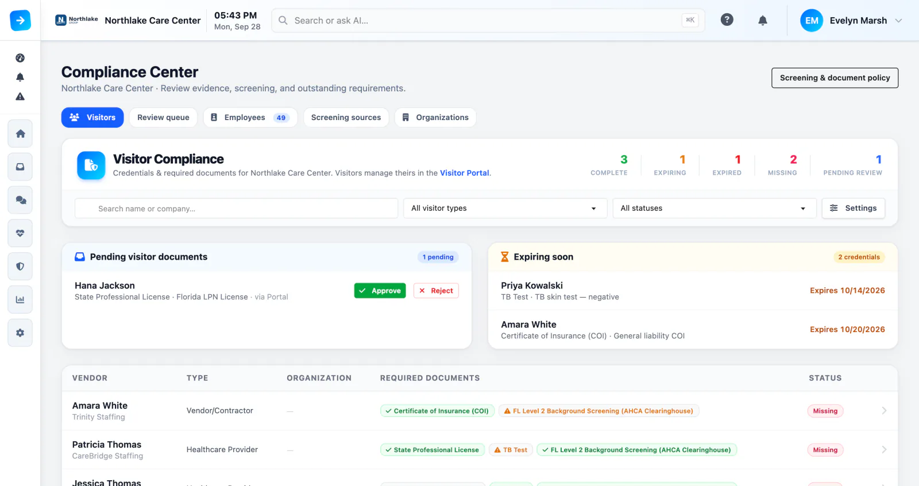
Task: Open the gear settings icon in sidebar
Action: point(20,333)
